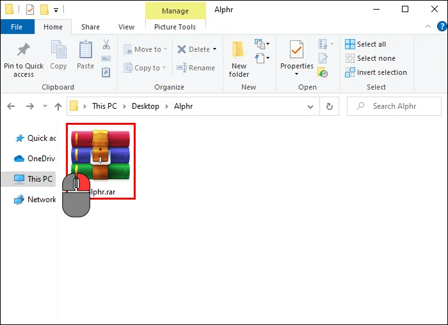Select Network in navigation pane
This screenshot has width=448, height=325.
click(x=35, y=200)
